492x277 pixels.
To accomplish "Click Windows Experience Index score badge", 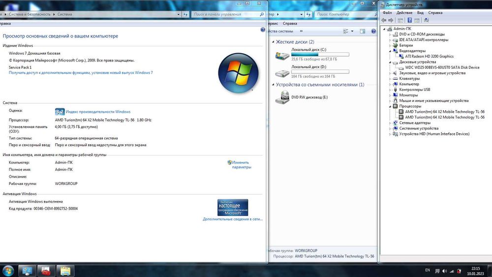I will [60, 112].
